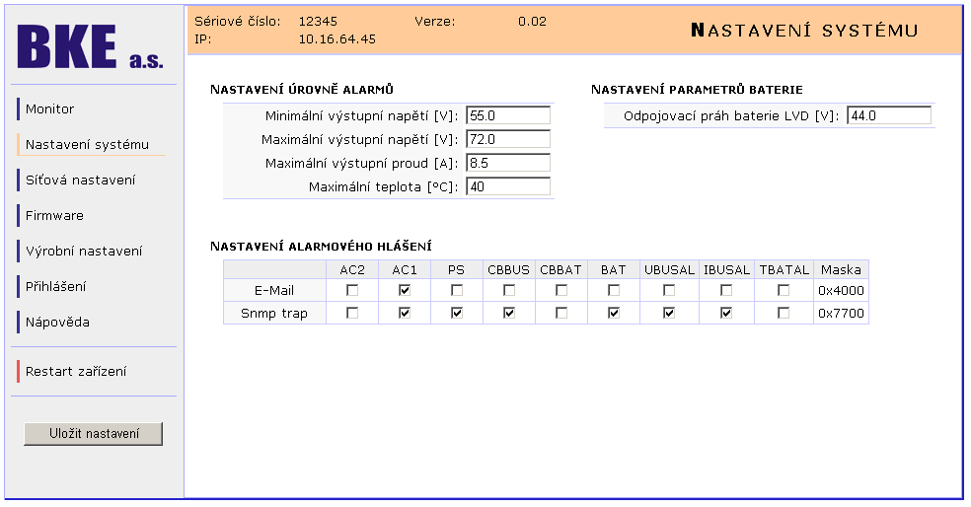The image size is (971, 507).
Task: Enable E-Mail alarm for CBBAT
Action: [x=561, y=290]
